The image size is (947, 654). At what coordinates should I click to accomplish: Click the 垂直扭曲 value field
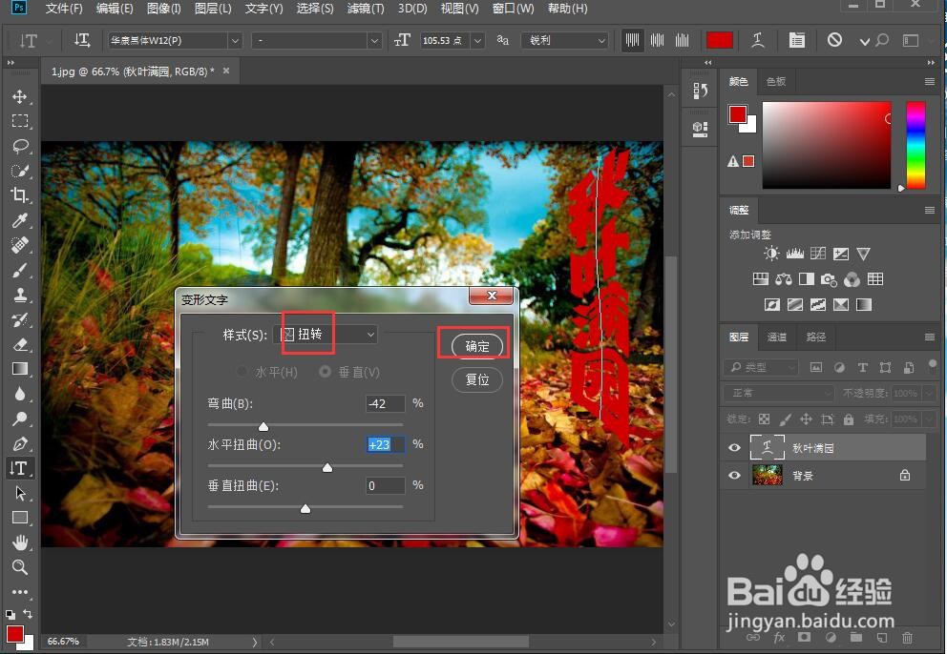click(385, 485)
